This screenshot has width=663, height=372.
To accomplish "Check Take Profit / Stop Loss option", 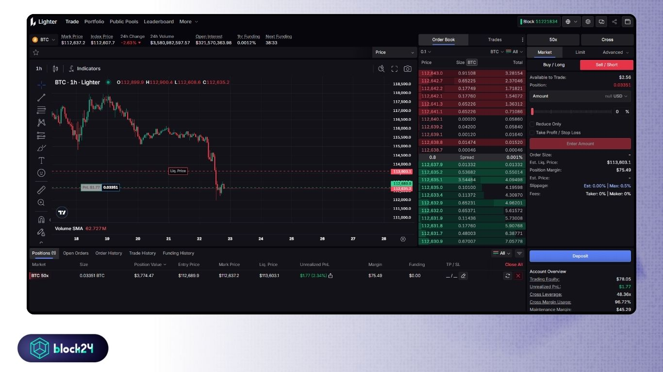I will [x=532, y=133].
